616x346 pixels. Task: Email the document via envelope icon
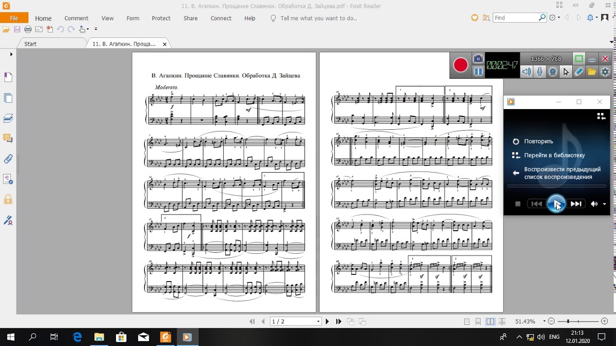(38, 29)
